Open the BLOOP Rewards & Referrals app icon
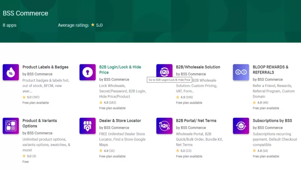Viewport: 301px width, 170px height. click(241, 72)
